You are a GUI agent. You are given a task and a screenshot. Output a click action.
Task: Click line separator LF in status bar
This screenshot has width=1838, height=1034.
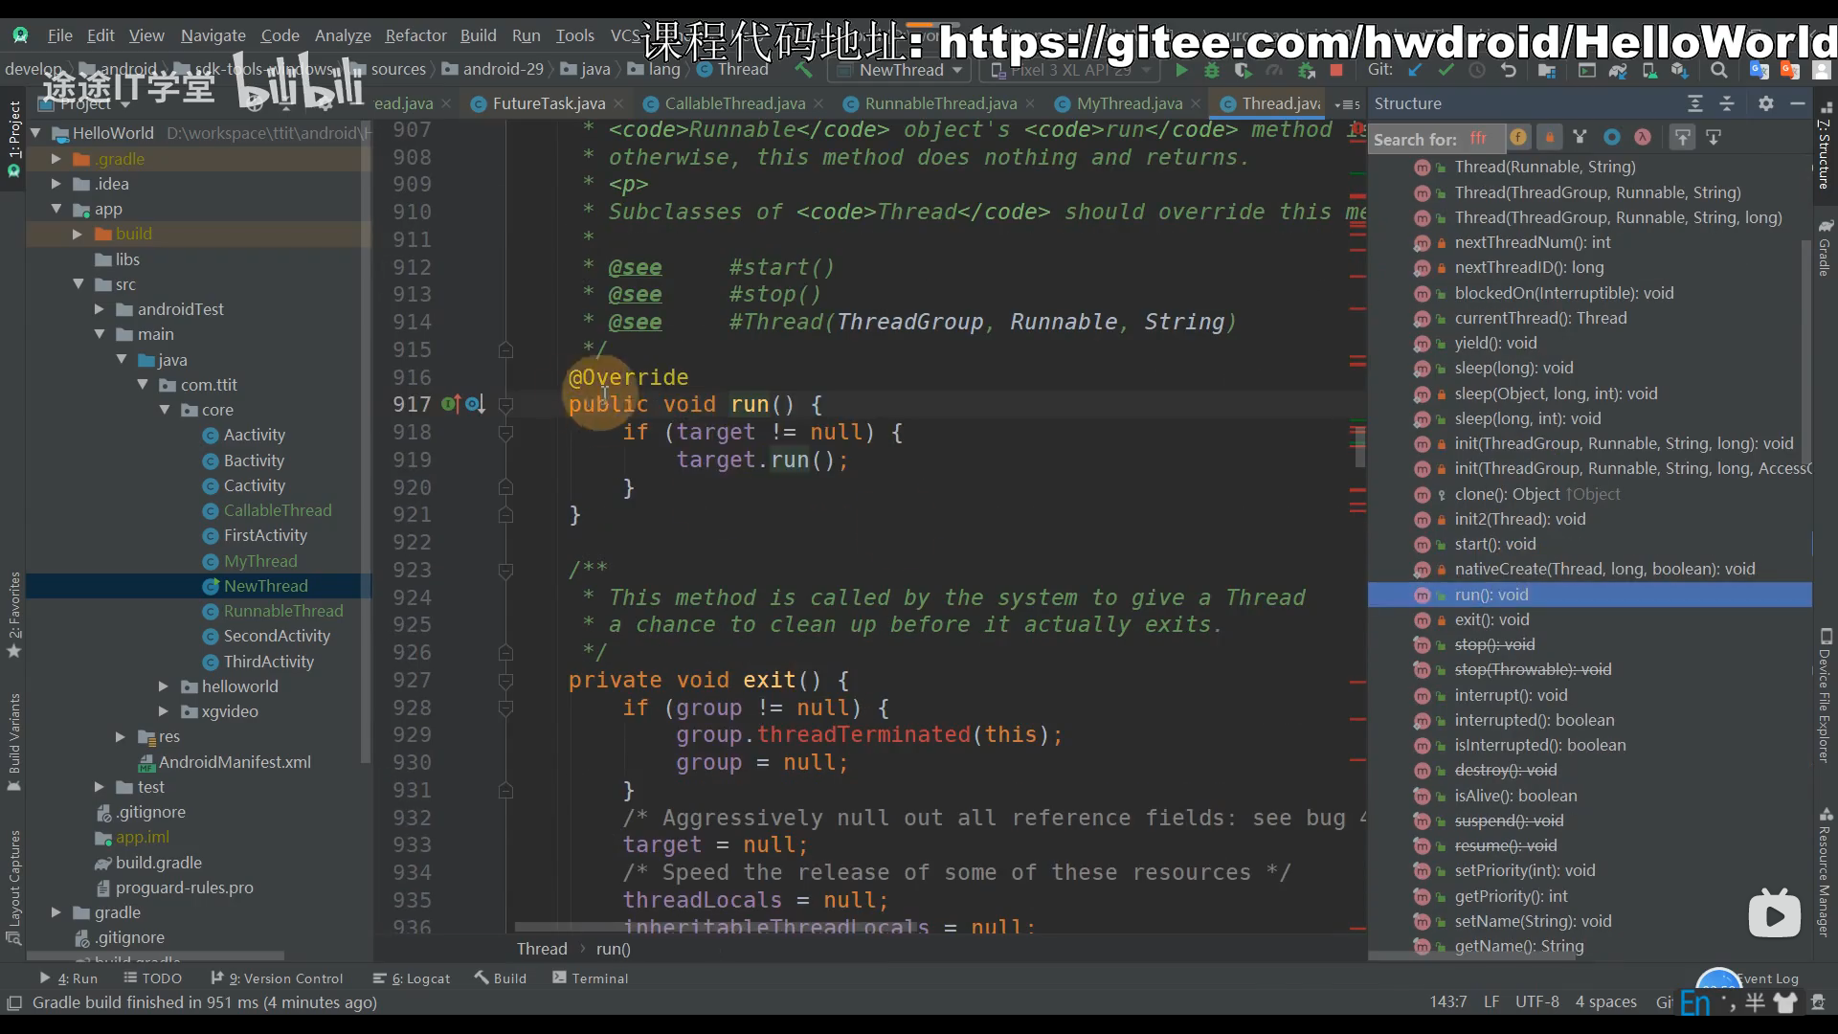[x=1491, y=1001]
